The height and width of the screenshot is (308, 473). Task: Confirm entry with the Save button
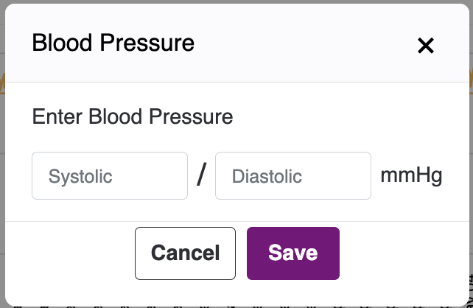tap(292, 253)
